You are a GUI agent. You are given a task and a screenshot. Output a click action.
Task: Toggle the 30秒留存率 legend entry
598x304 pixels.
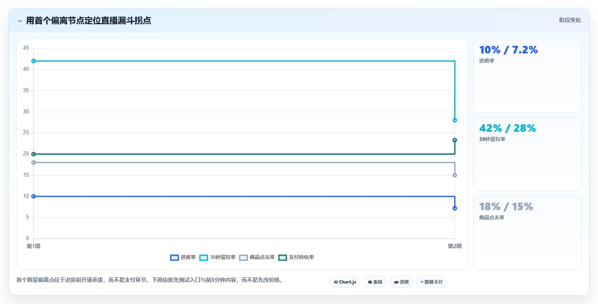click(218, 257)
